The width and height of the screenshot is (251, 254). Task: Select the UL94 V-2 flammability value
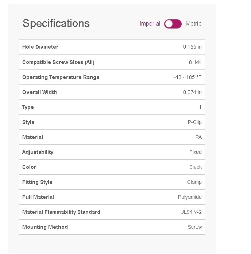tap(191, 212)
